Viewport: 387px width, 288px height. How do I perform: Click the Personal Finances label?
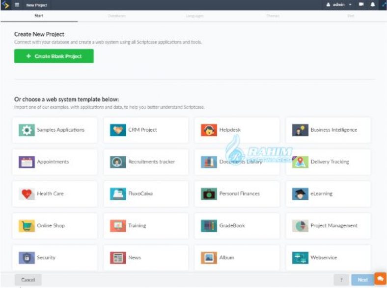239,194
